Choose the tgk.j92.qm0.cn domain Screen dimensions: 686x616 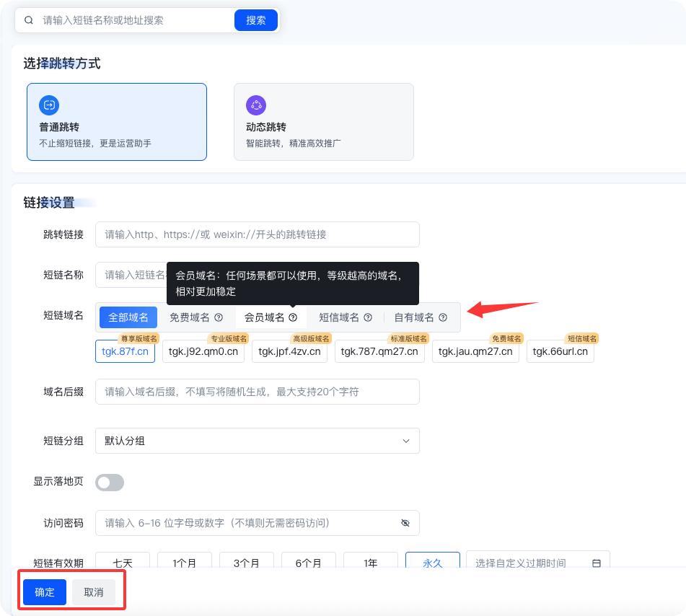[203, 352]
